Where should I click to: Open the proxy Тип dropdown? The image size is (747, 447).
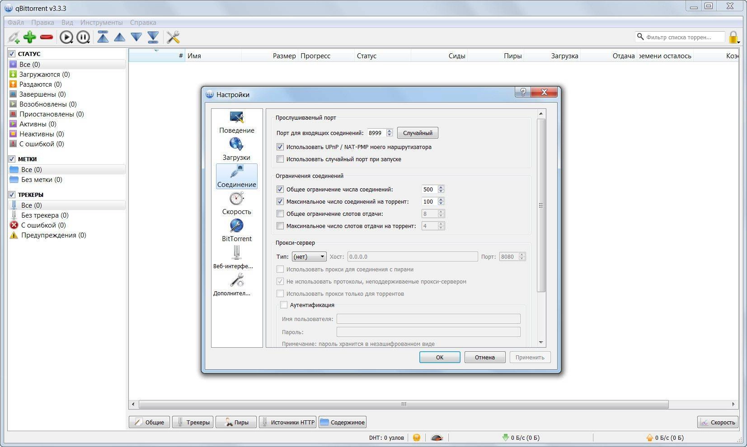click(x=309, y=256)
